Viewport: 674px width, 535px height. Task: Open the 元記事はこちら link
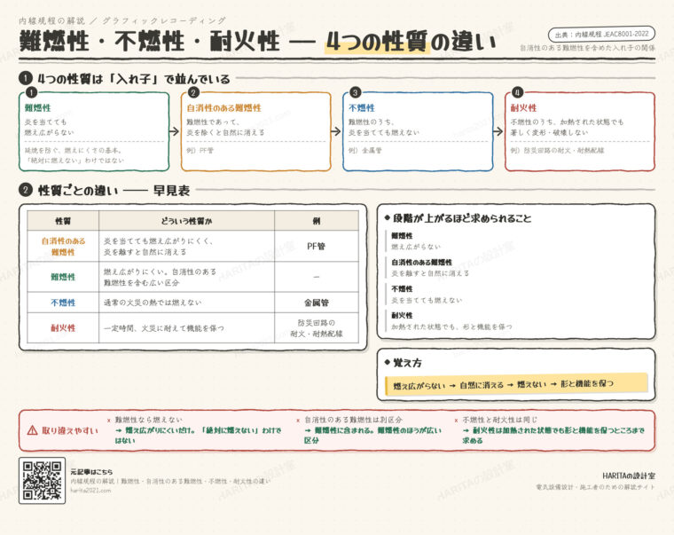pos(91,472)
